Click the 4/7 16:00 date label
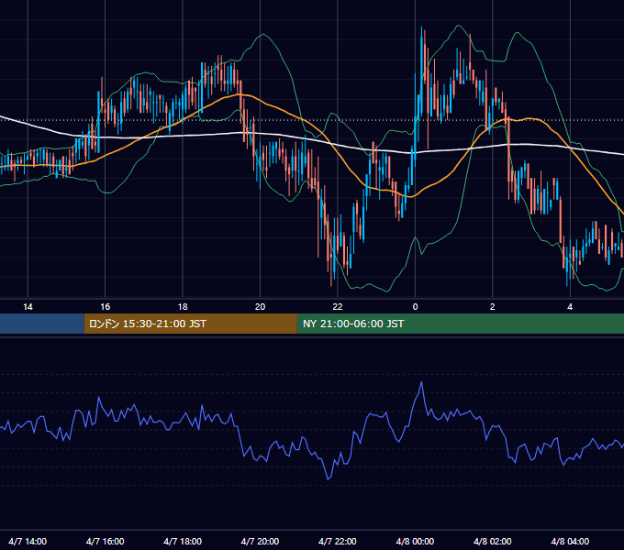 [x=105, y=541]
